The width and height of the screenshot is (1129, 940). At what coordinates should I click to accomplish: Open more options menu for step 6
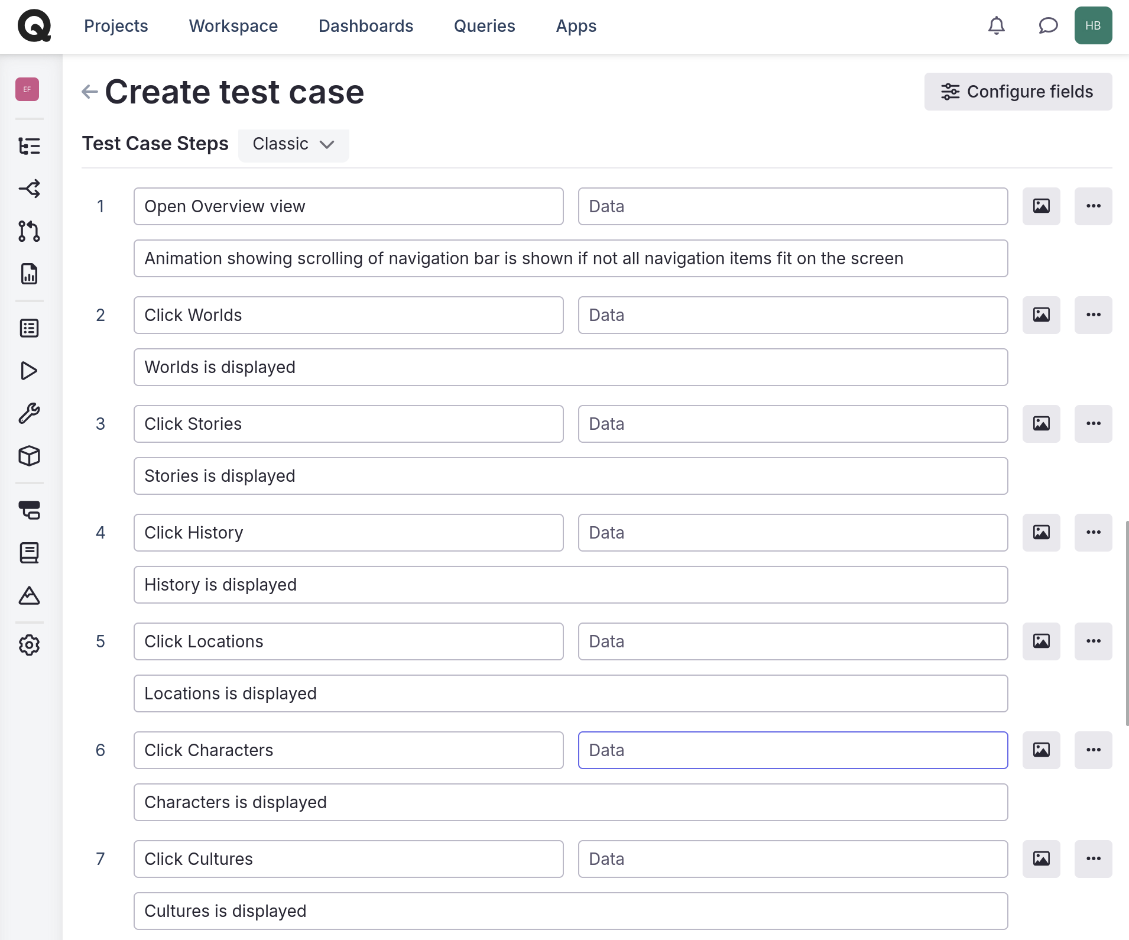(x=1093, y=750)
